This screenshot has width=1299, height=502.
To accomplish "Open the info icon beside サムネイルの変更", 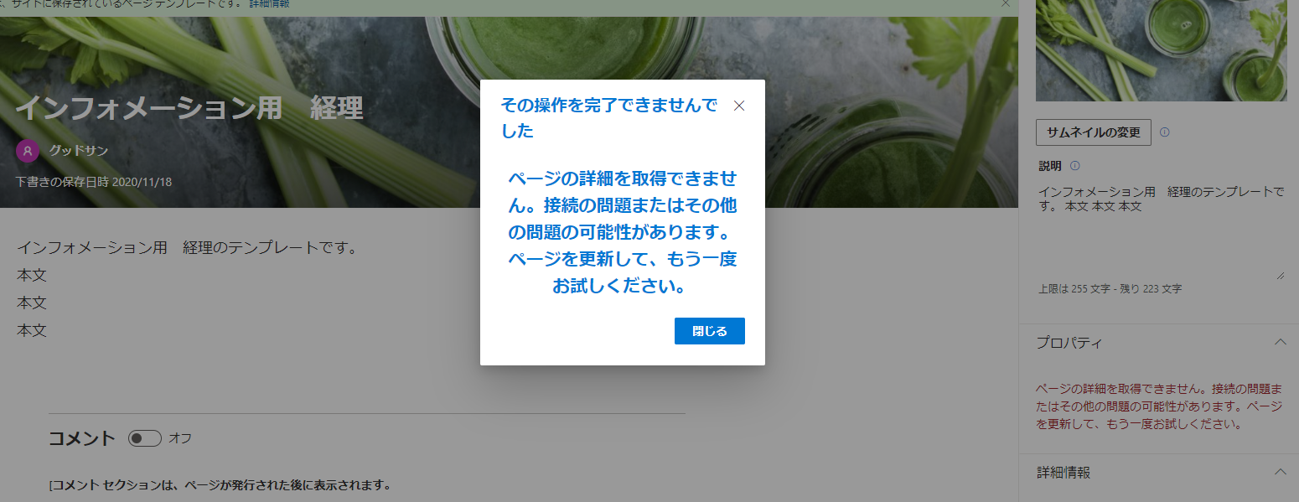I will tap(1165, 132).
